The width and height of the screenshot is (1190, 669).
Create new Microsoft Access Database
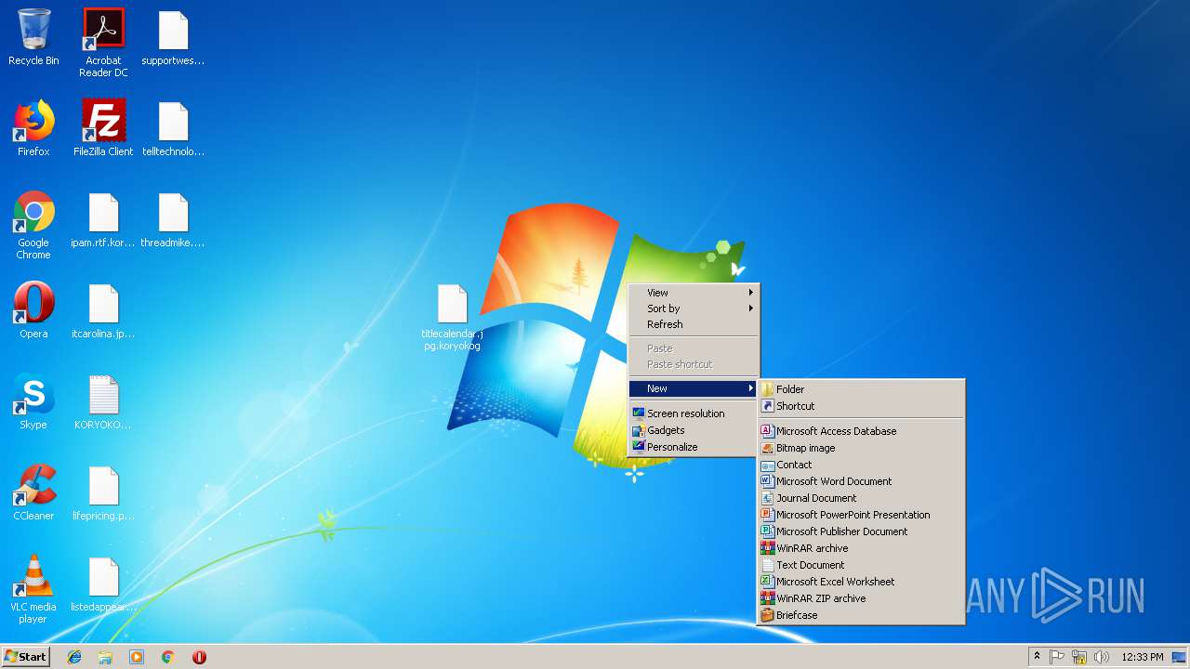pyautogui.click(x=861, y=431)
